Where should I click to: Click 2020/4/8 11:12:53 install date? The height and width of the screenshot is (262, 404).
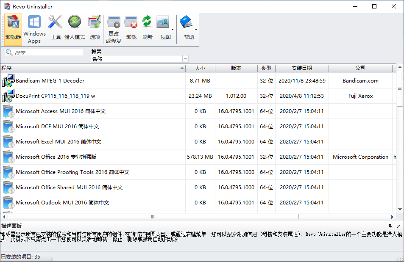(302, 96)
